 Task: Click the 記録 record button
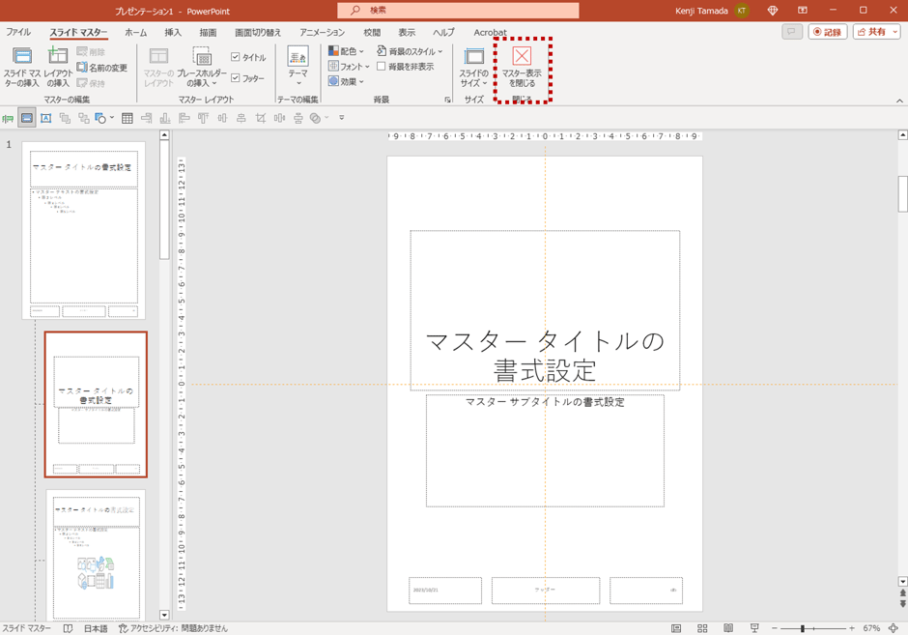tap(828, 32)
